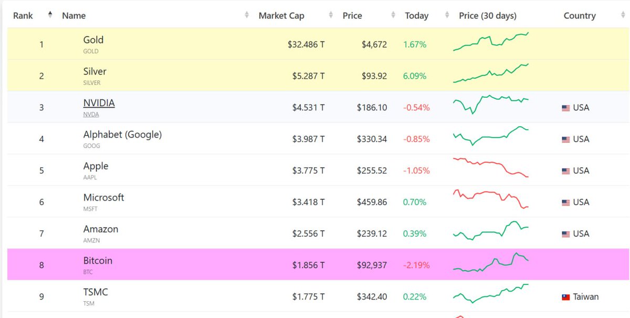Image resolution: width=630 pixels, height=318 pixels.
Task: Click NVIDIA 30-day price sparkline
Action: tap(491, 104)
